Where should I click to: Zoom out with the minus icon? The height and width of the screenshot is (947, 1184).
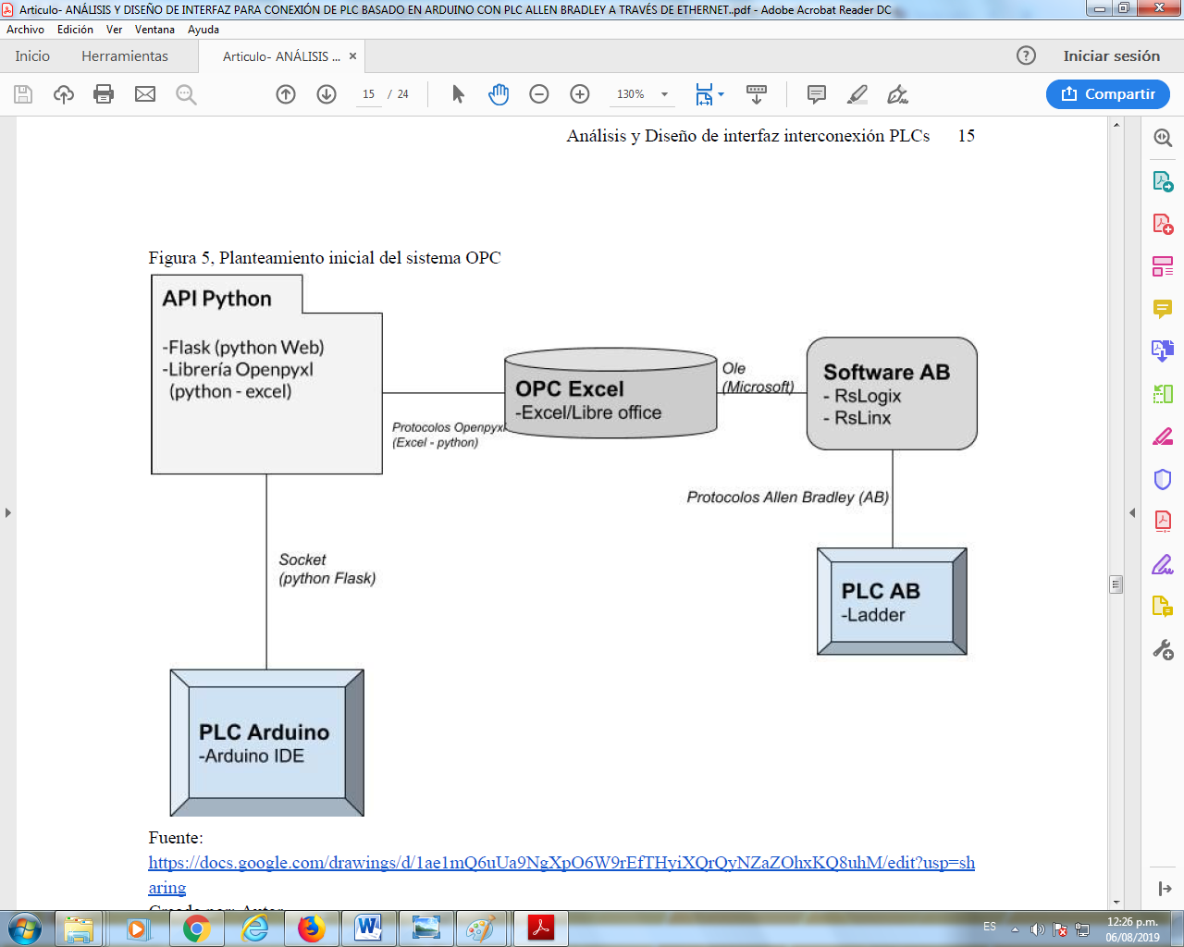point(539,94)
